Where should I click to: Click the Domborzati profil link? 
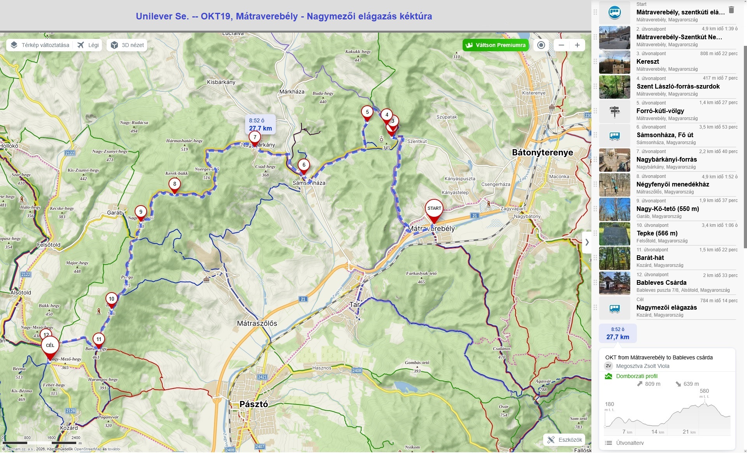[x=637, y=376]
